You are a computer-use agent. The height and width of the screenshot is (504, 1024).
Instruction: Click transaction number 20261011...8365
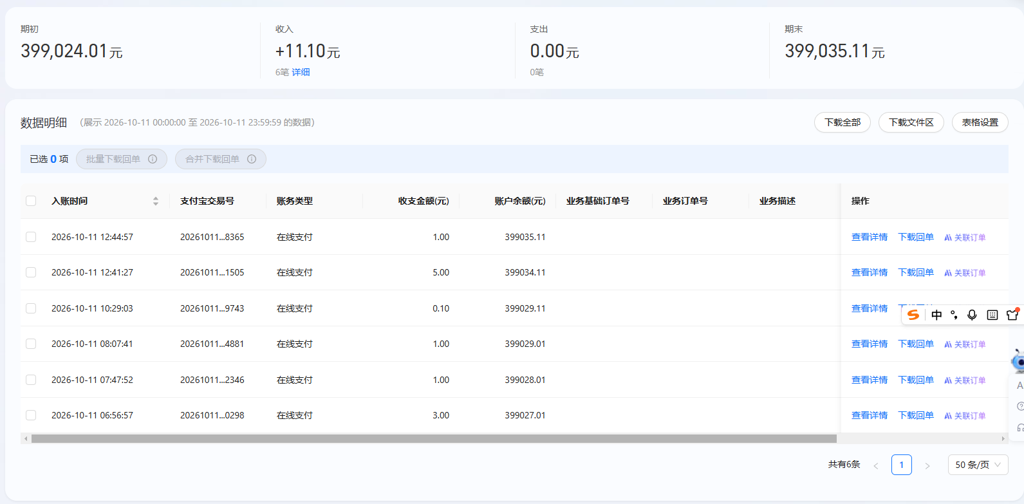212,237
